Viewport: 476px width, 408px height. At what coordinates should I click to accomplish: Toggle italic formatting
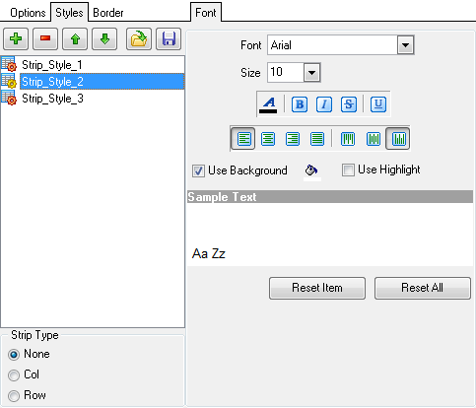coord(324,104)
